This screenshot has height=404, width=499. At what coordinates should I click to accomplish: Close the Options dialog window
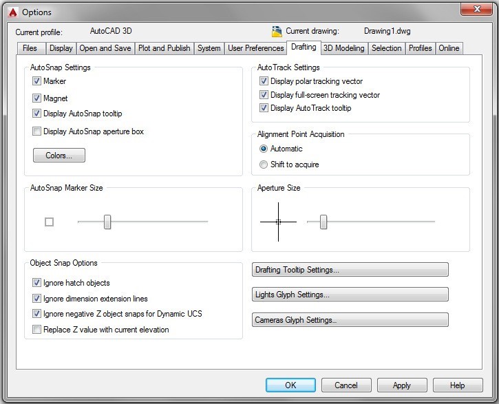click(x=476, y=9)
